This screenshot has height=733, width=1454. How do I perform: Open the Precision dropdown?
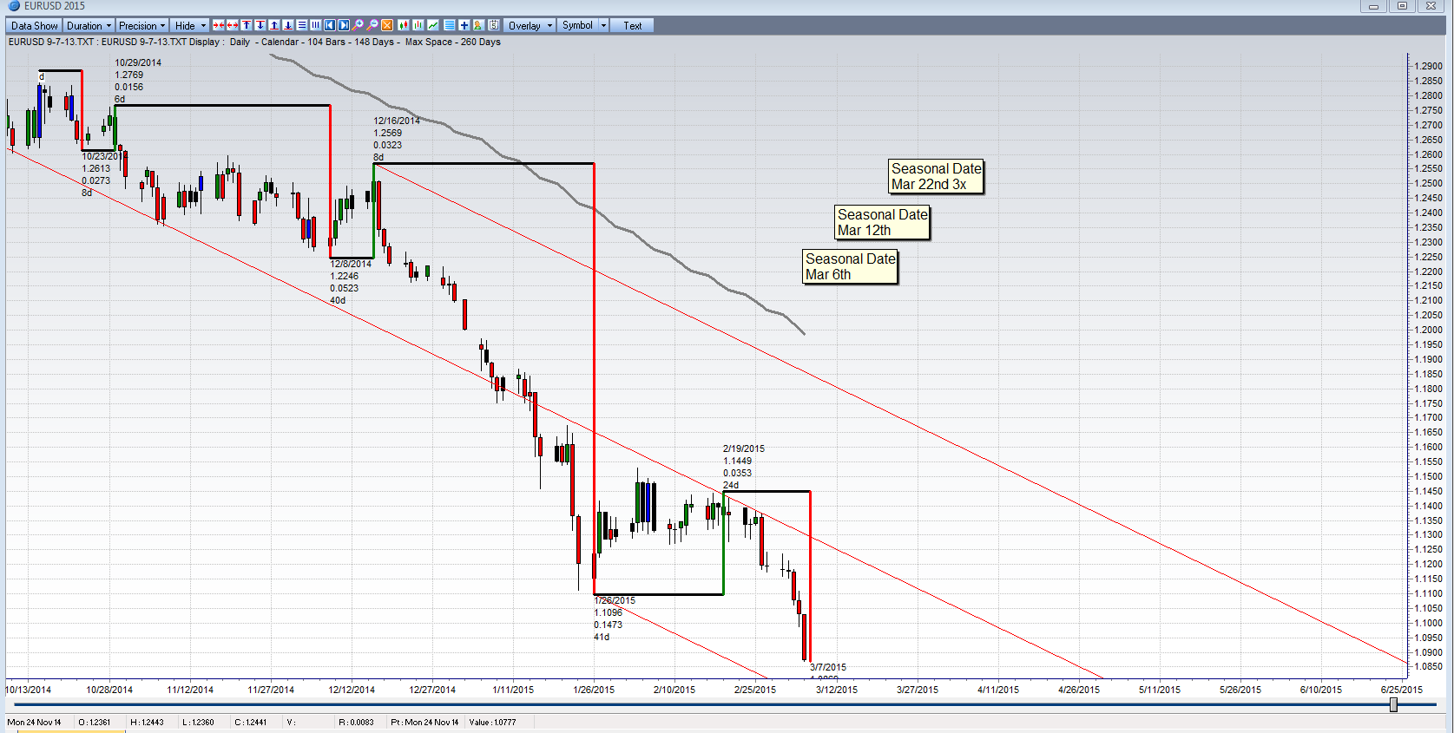tap(141, 25)
